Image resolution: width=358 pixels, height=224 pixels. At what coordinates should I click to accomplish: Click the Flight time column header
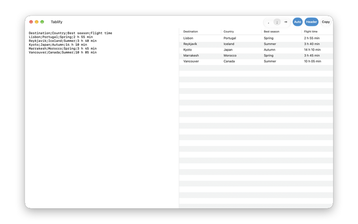[310, 32]
